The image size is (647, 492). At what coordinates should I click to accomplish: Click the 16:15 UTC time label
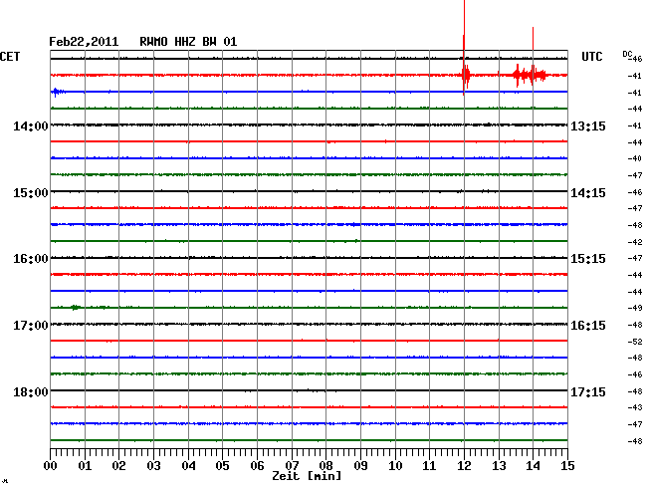click(x=588, y=326)
